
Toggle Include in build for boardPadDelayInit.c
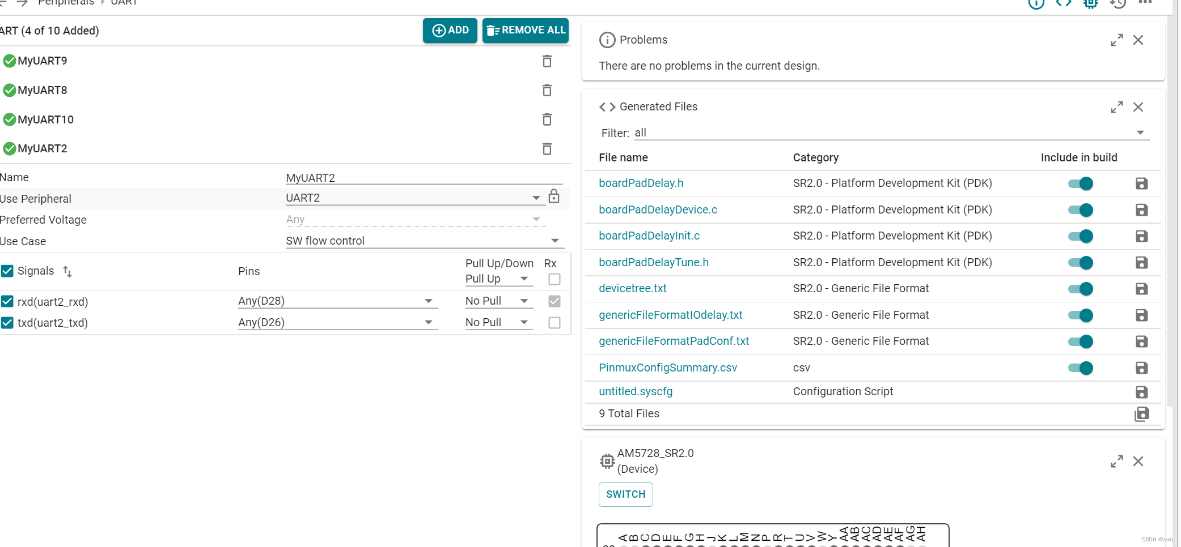[x=1081, y=236]
